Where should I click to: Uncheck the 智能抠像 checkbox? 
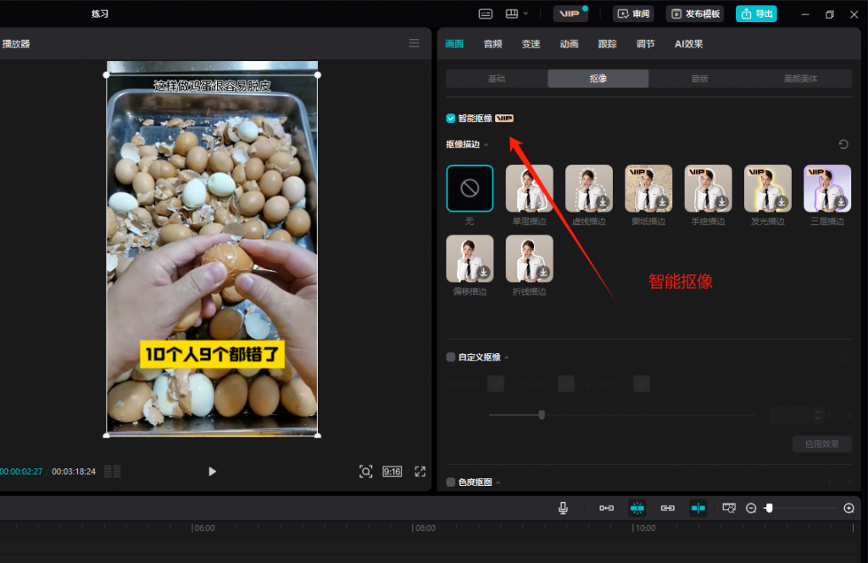[451, 119]
